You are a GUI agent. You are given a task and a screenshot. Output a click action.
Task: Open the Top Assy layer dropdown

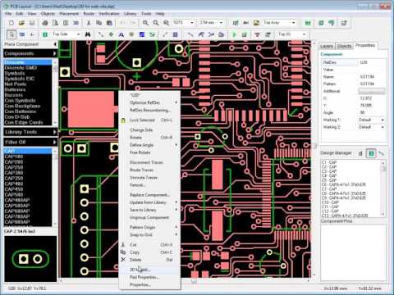[x=294, y=23]
